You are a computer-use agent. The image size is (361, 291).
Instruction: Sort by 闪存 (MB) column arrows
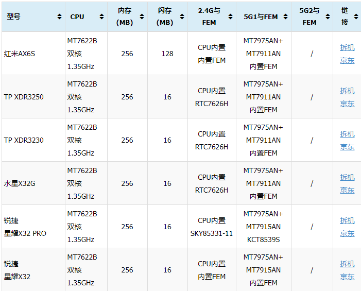click(x=182, y=16)
